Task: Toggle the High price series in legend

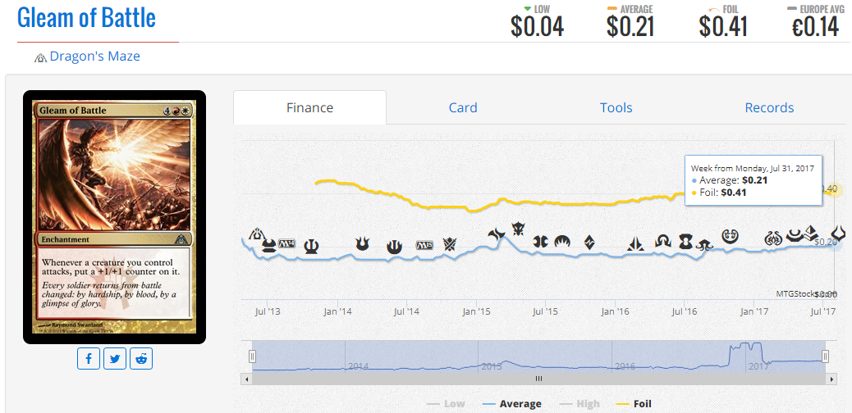Action: [579, 404]
